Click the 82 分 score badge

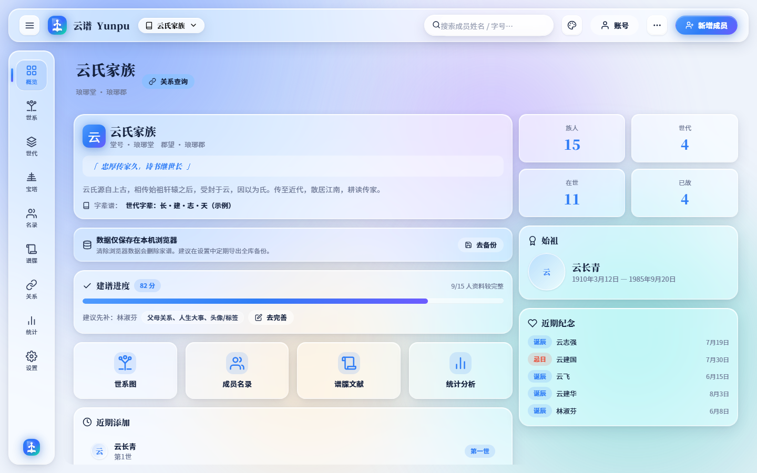coord(147,286)
